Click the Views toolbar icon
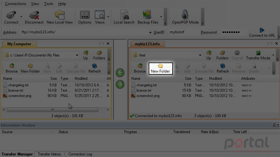The width and height of the screenshot is (280, 157). (100, 17)
